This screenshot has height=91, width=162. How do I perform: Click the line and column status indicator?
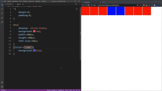point(52,90)
